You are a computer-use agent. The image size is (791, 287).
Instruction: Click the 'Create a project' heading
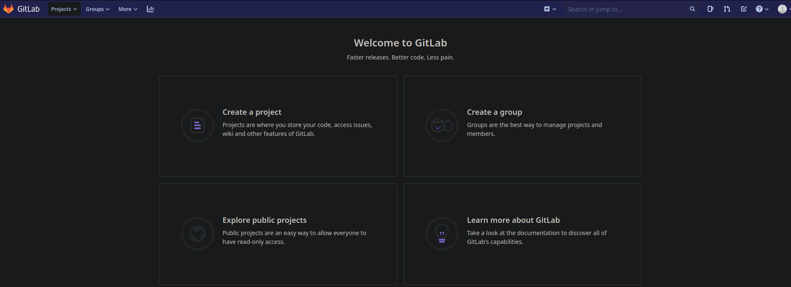252,112
